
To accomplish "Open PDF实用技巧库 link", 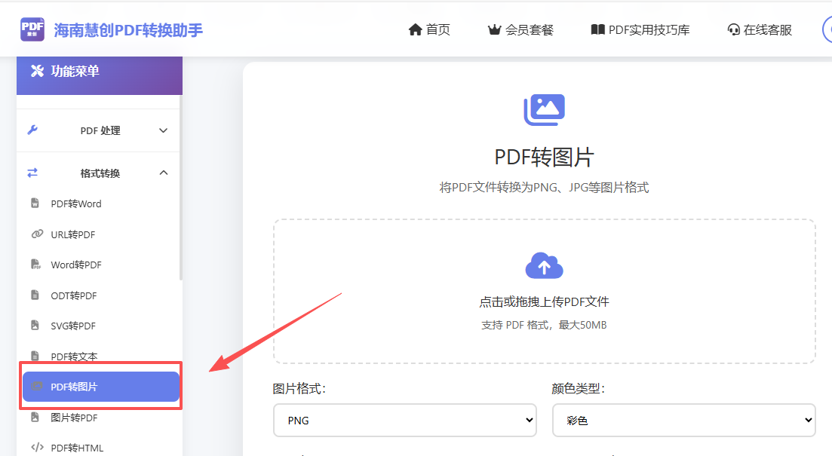I will 640,29.
